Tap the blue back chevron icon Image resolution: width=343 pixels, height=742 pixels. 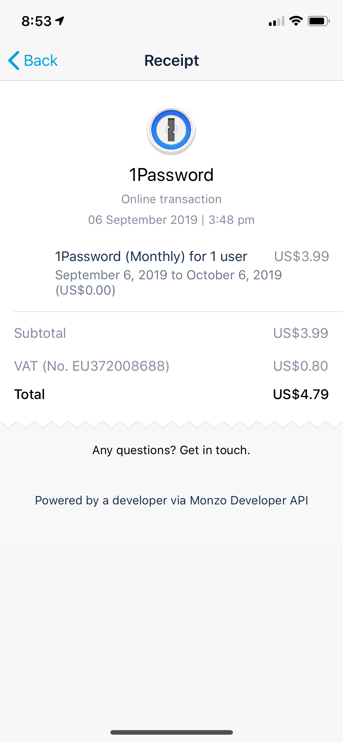click(x=14, y=60)
